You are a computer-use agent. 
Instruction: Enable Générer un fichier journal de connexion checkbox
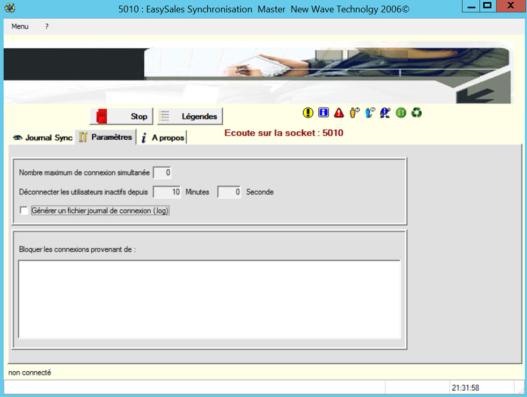pyautogui.click(x=24, y=211)
